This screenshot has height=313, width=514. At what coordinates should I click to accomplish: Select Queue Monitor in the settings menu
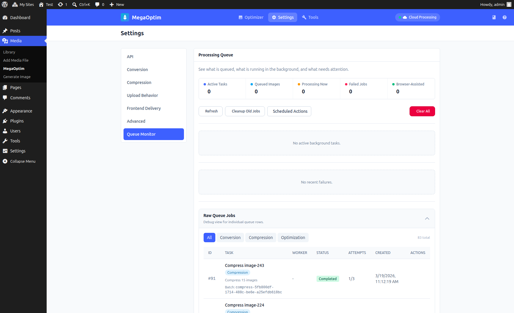tap(154, 134)
